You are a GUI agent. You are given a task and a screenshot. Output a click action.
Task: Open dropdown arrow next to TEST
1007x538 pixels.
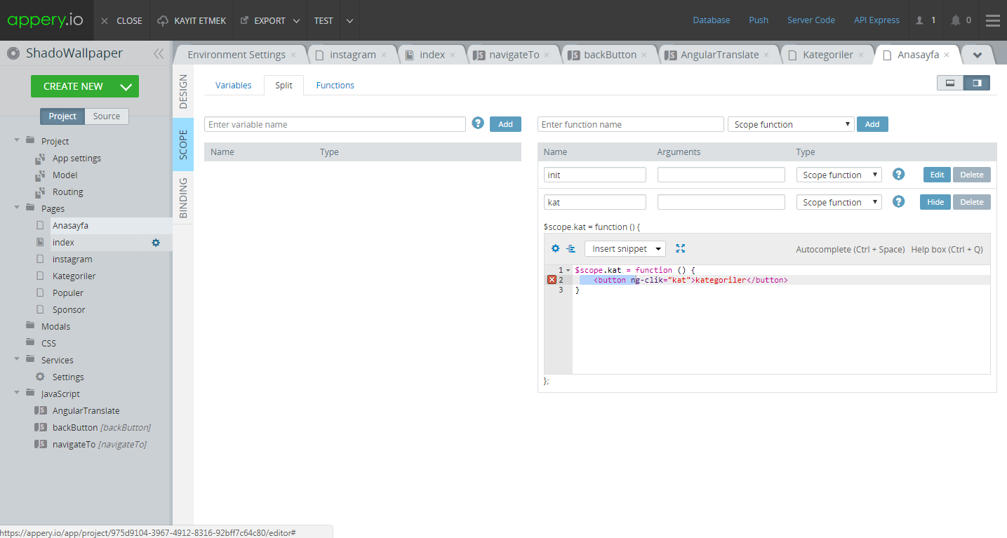coord(349,20)
